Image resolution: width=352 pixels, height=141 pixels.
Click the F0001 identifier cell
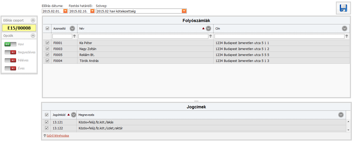pyautogui.click(x=64, y=43)
